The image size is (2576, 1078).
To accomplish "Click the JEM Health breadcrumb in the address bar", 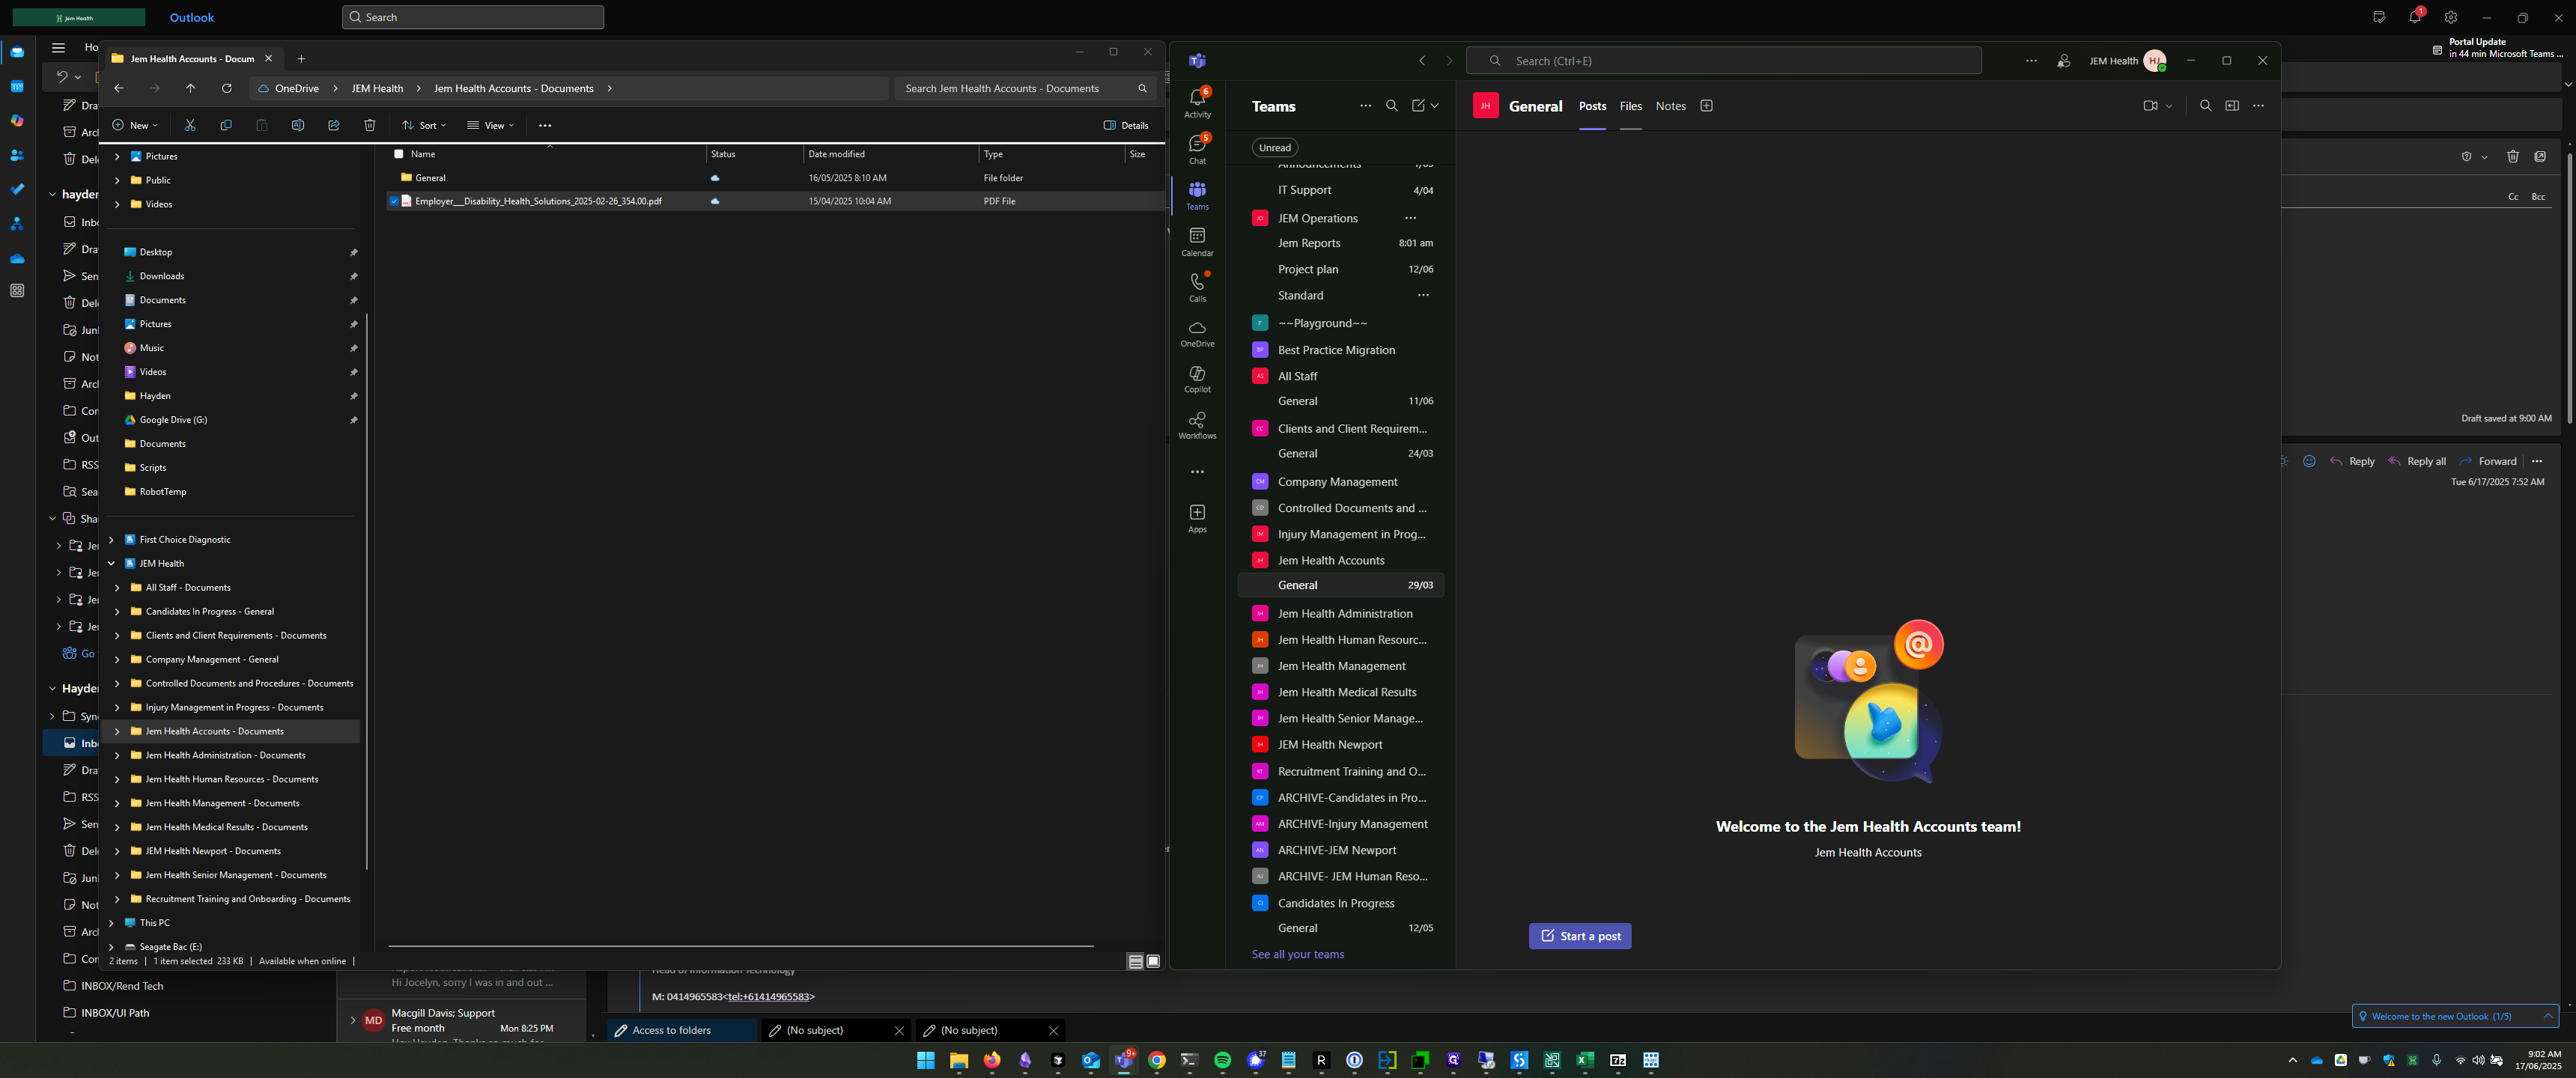I will click(x=377, y=88).
